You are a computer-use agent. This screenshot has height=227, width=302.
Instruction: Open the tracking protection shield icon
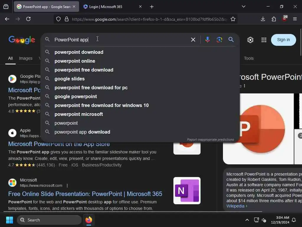click(58, 19)
